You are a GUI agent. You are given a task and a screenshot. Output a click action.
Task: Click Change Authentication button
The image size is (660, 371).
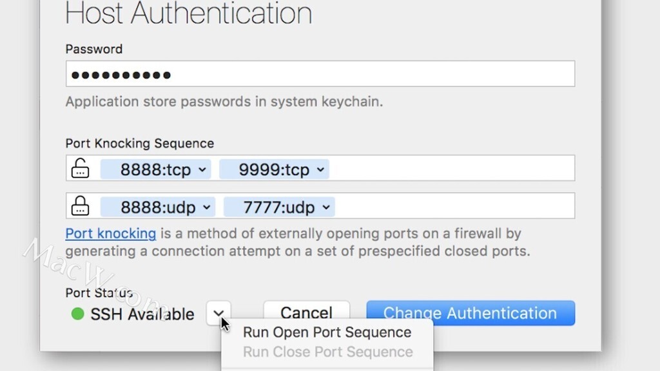click(x=471, y=313)
